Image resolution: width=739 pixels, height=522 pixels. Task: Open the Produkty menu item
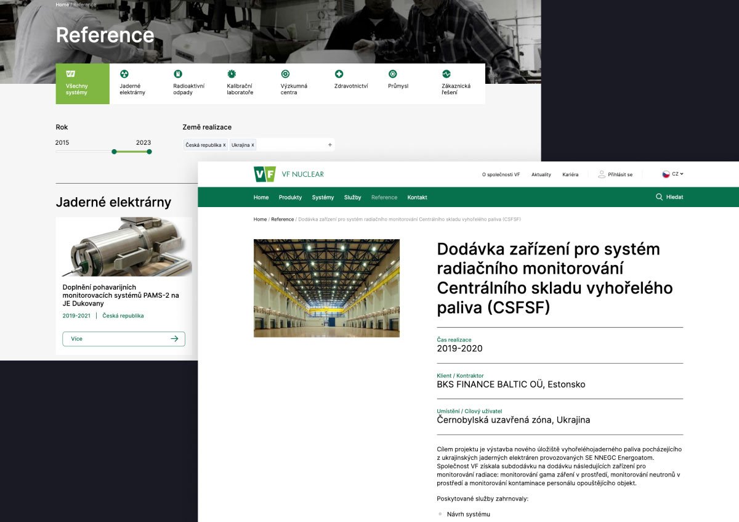click(290, 197)
